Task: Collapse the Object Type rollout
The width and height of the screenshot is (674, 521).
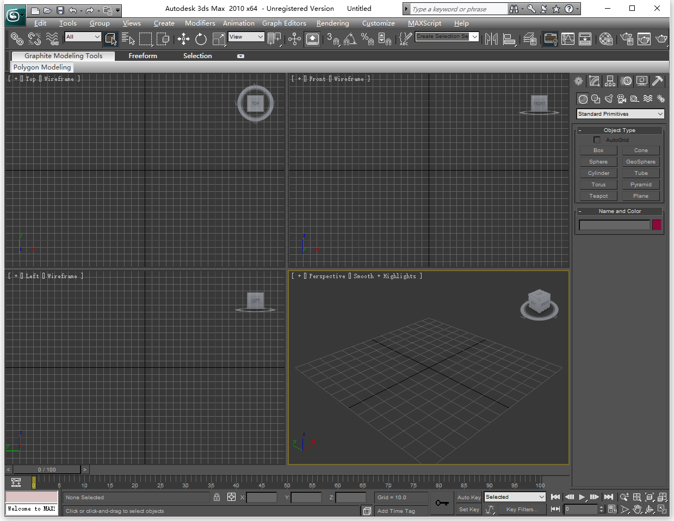Action: click(x=619, y=130)
